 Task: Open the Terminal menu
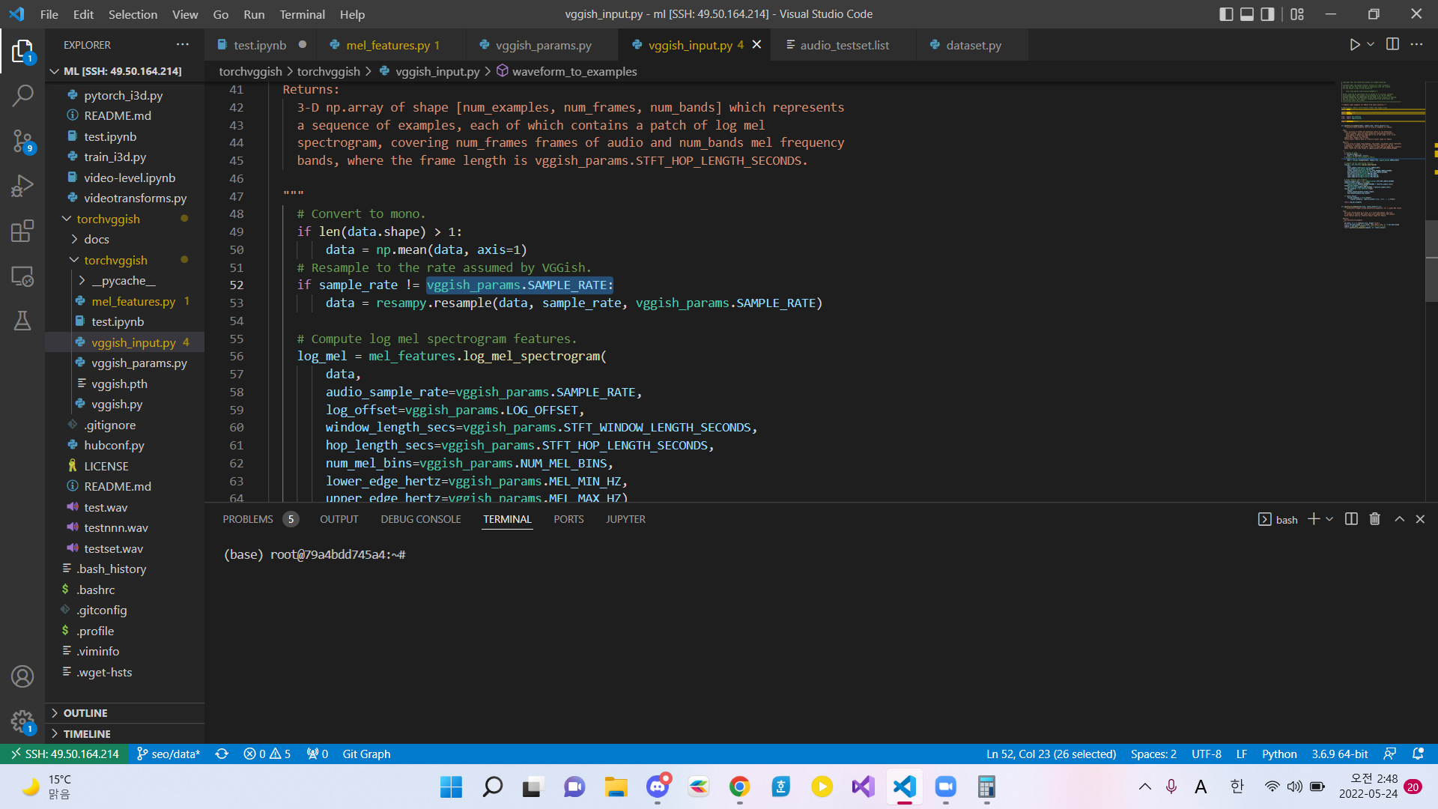click(302, 14)
